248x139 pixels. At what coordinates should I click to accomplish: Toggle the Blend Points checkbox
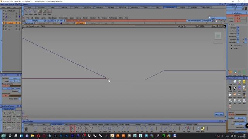coord(238,37)
